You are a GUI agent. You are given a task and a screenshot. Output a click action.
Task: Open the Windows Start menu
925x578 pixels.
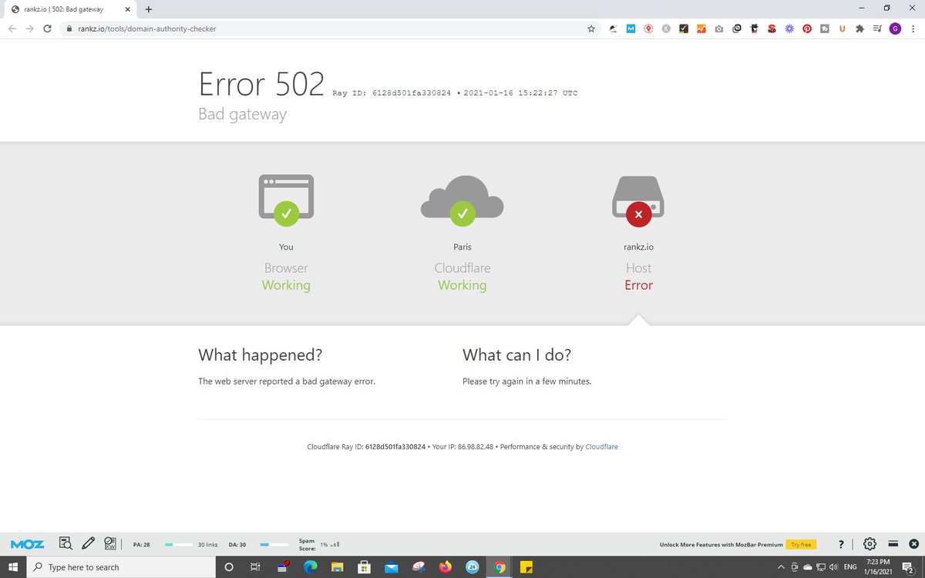[13, 567]
